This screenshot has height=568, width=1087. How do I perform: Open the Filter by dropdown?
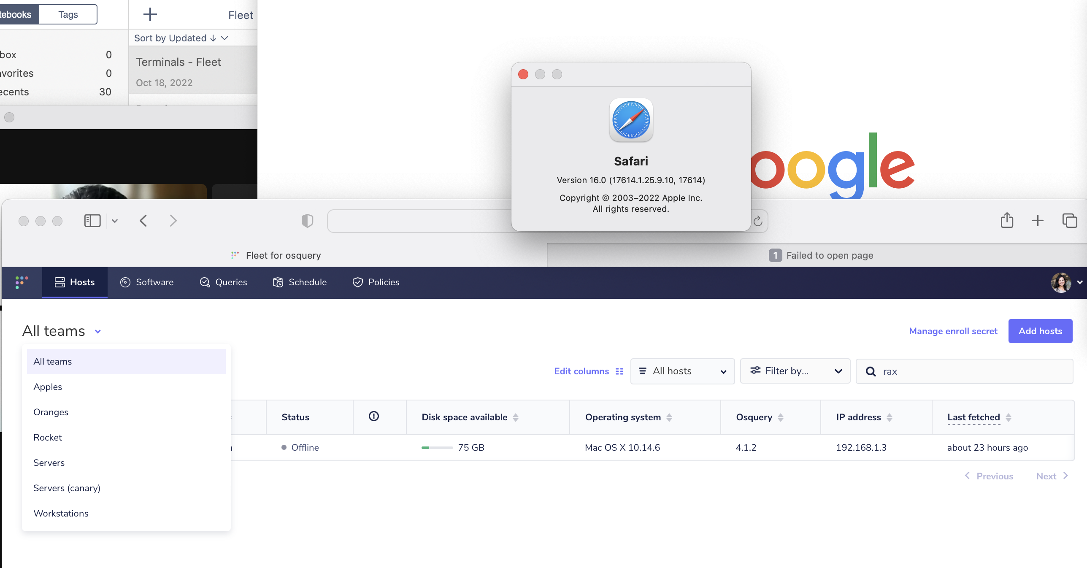click(x=795, y=371)
